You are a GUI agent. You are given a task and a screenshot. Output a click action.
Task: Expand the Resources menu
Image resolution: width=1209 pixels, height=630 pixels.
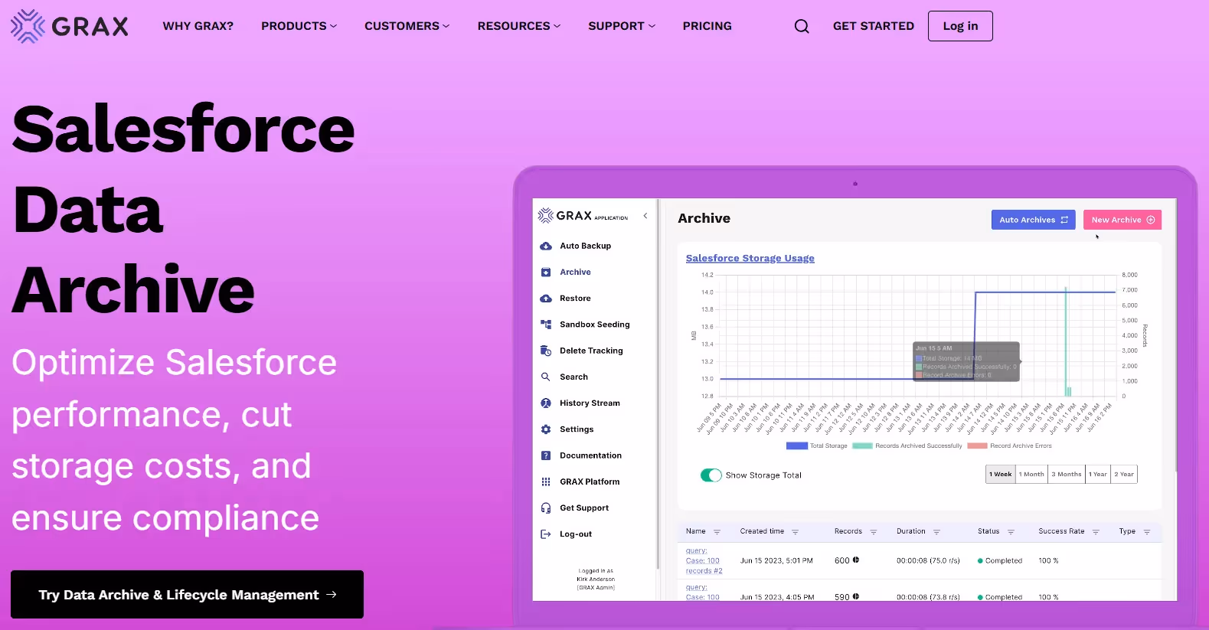(x=519, y=26)
